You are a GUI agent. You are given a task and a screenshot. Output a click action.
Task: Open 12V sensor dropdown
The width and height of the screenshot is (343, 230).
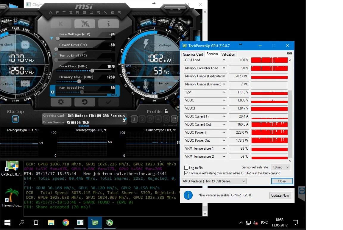pos(224,92)
